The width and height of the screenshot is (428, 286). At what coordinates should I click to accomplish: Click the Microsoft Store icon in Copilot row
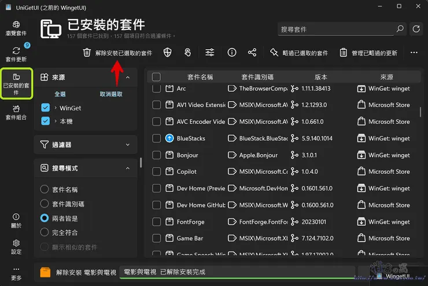click(x=361, y=172)
